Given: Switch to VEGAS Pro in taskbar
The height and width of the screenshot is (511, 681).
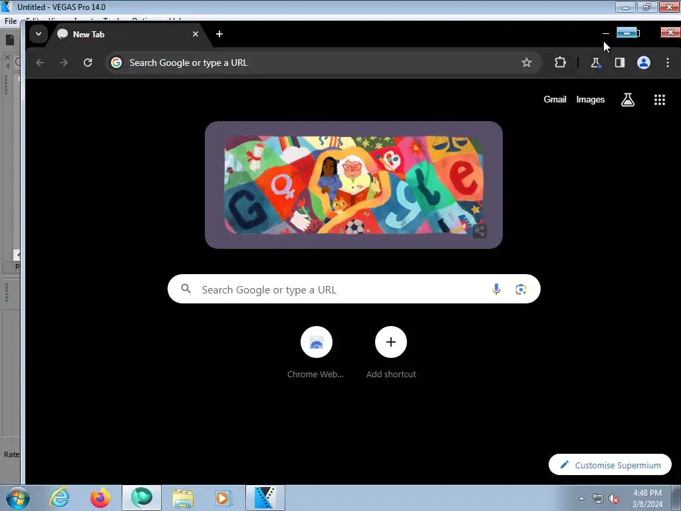Looking at the screenshot, I should pos(265,498).
